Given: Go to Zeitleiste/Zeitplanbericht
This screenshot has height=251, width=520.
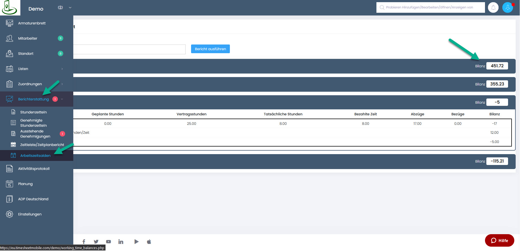Looking at the screenshot, I should point(42,145).
